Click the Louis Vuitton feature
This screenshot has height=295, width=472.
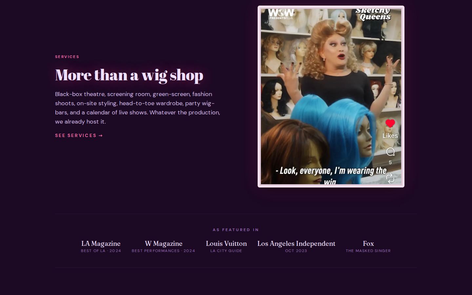[x=226, y=246]
